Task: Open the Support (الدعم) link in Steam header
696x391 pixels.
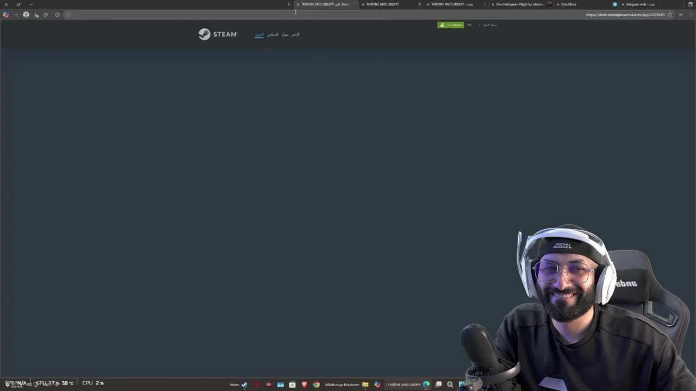Action: pyautogui.click(x=295, y=34)
